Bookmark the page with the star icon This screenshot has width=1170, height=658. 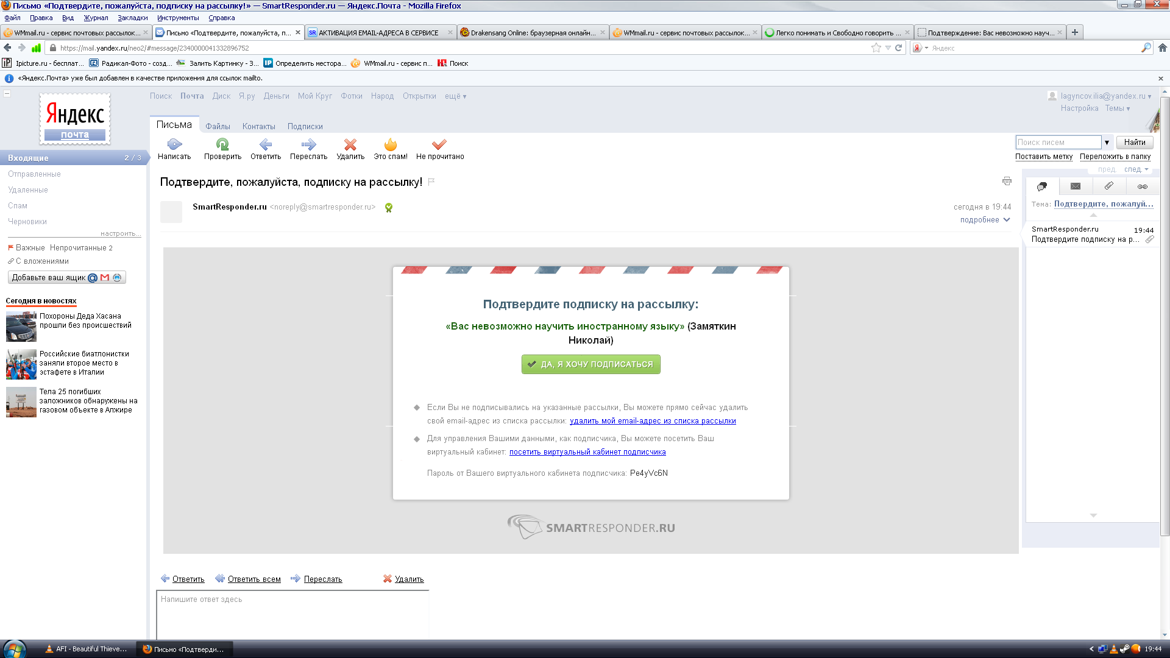(x=876, y=48)
